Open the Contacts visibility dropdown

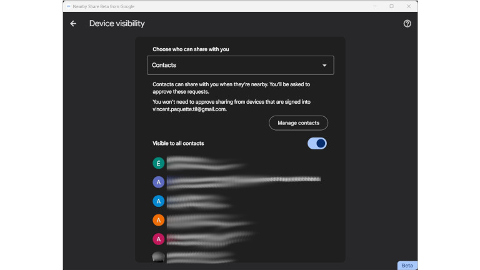pos(240,65)
